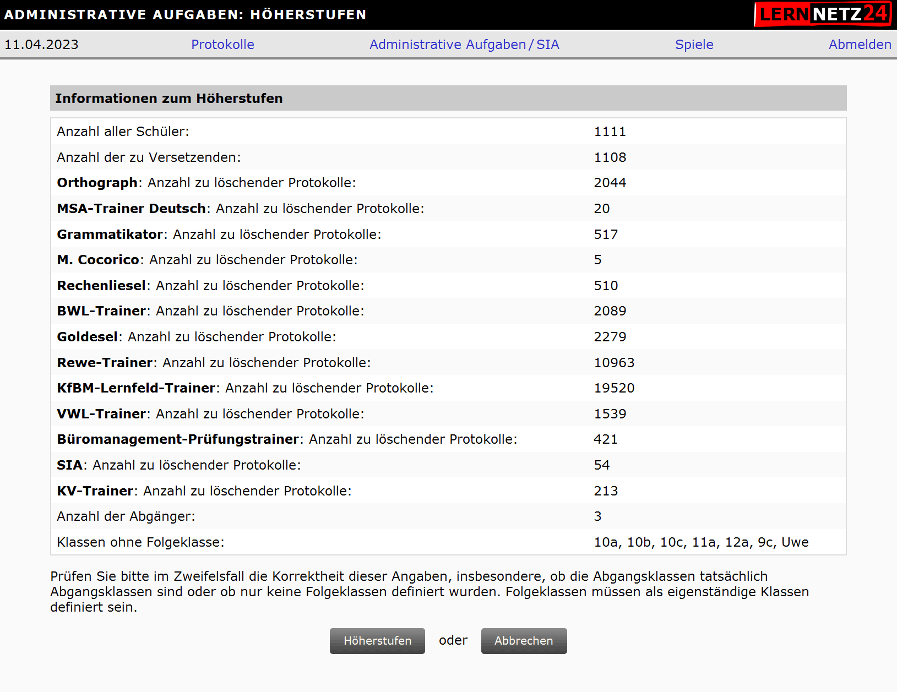Click the Rewe-Trainer row label
This screenshot has height=692, width=897.
click(x=214, y=363)
